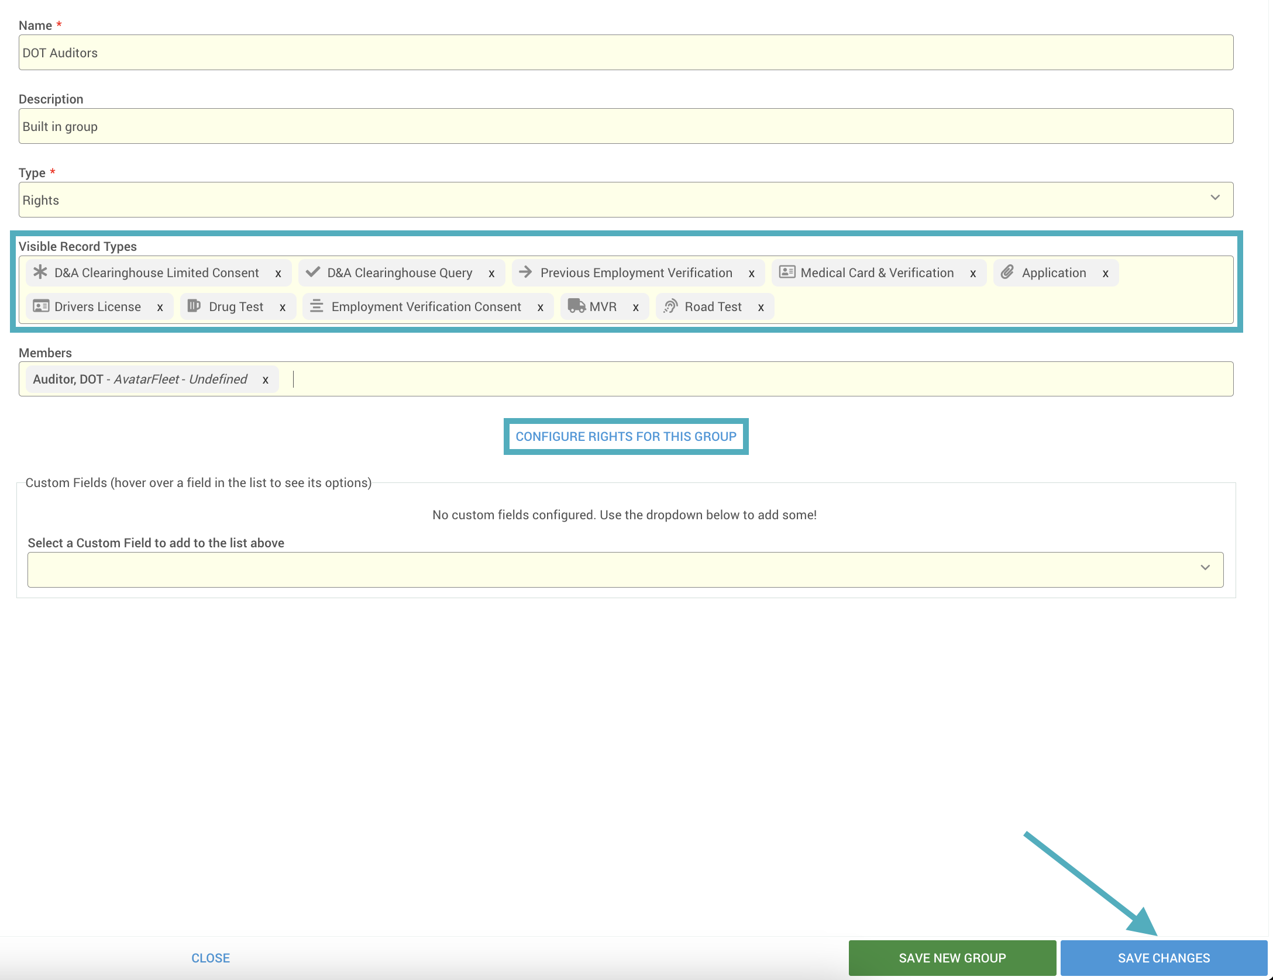1273x980 pixels.
Task: Remove Auditor, DOT from Members
Action: (x=265, y=379)
